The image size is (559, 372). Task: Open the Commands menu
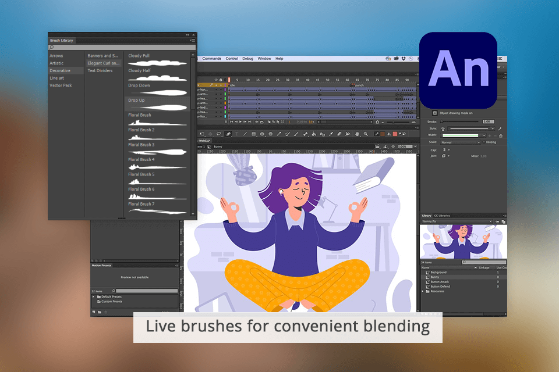[x=212, y=58]
